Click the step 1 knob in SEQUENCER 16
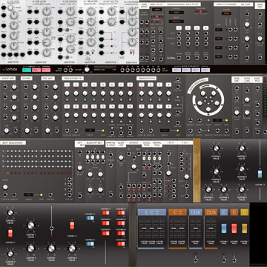Screen dimensions: 267x267 pos(67,93)
